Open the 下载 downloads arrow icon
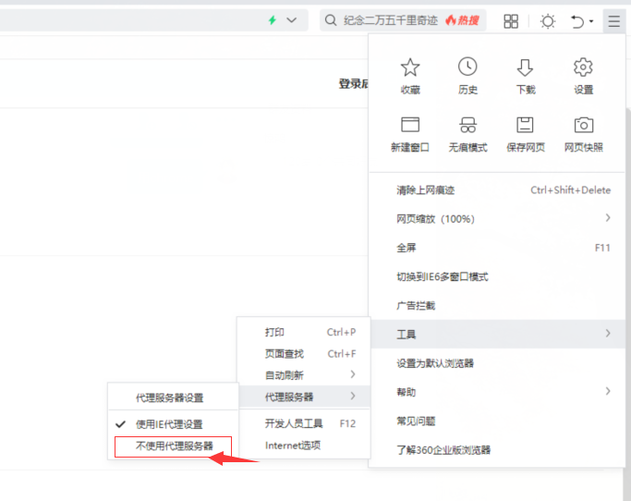Viewport: 631px width, 501px height. click(x=525, y=67)
